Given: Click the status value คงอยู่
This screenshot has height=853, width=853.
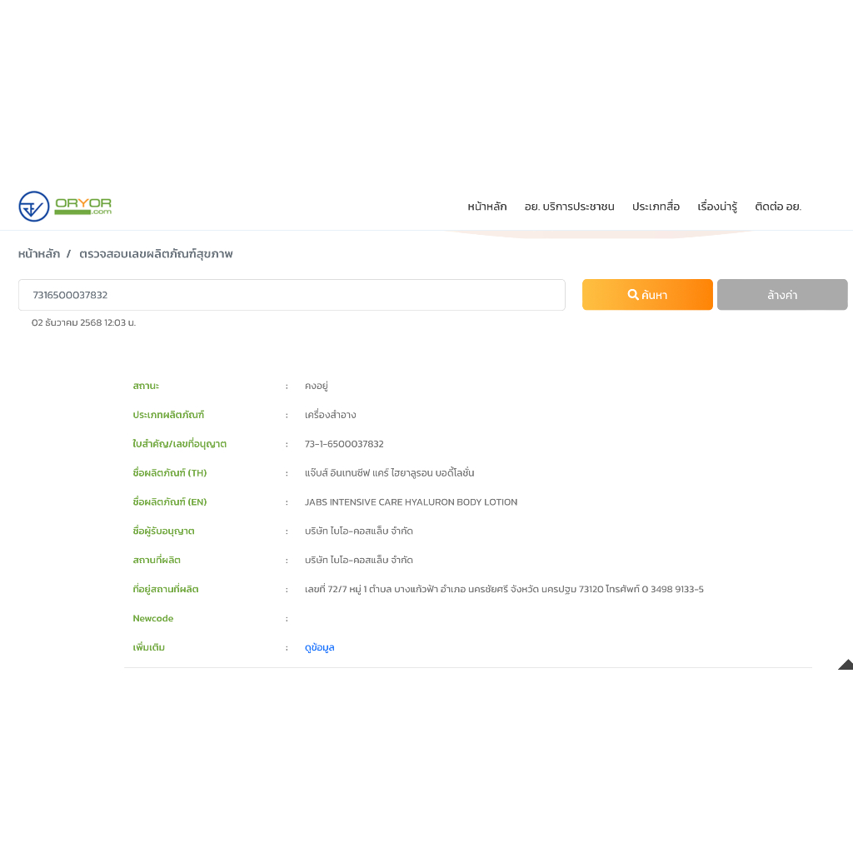Looking at the screenshot, I should [317, 386].
